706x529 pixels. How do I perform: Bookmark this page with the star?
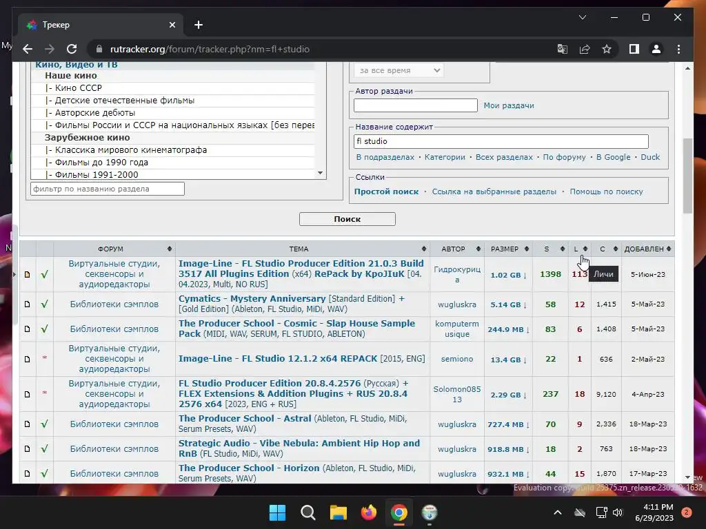[607, 49]
